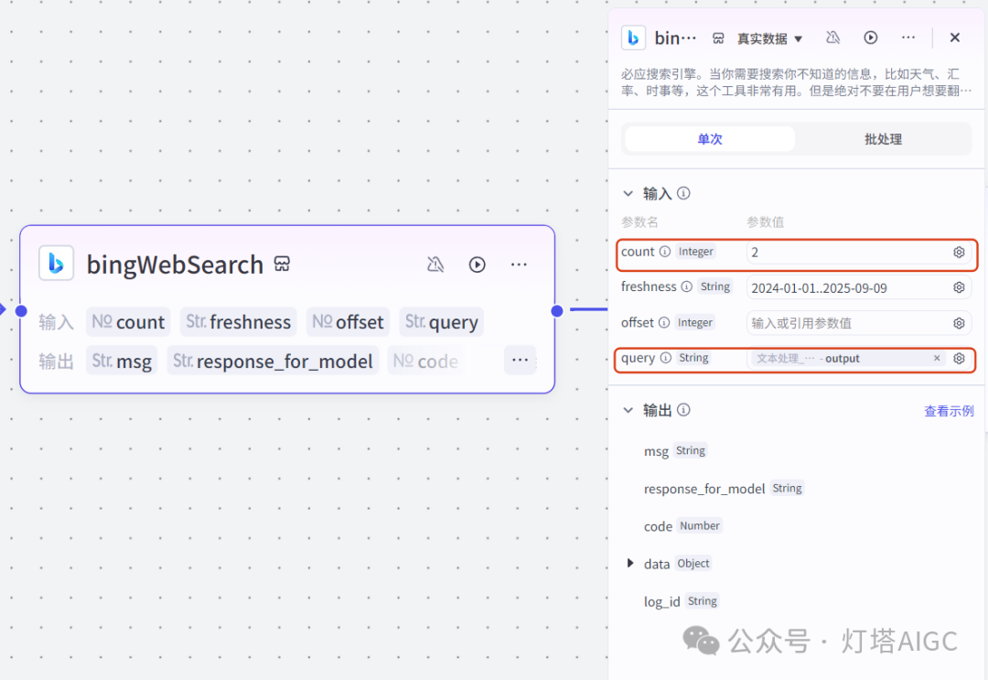Select the bingWebSearch node title
988x680 pixels.
point(175,264)
